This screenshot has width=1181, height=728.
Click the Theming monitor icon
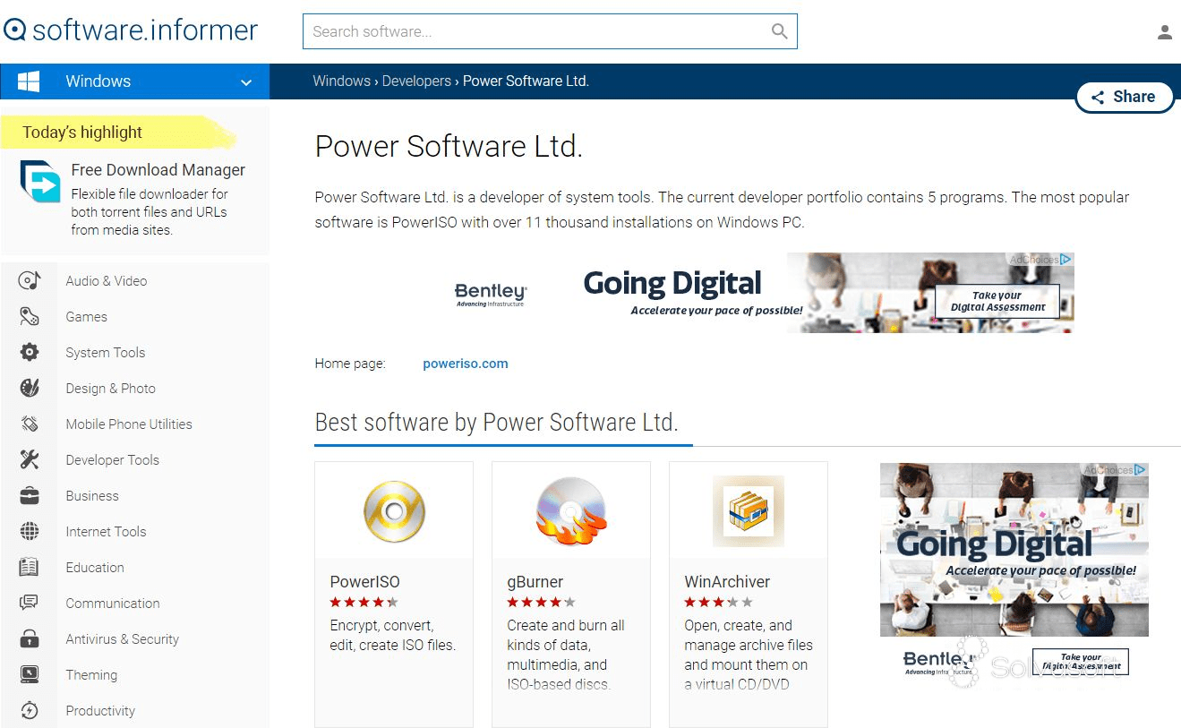click(x=30, y=675)
